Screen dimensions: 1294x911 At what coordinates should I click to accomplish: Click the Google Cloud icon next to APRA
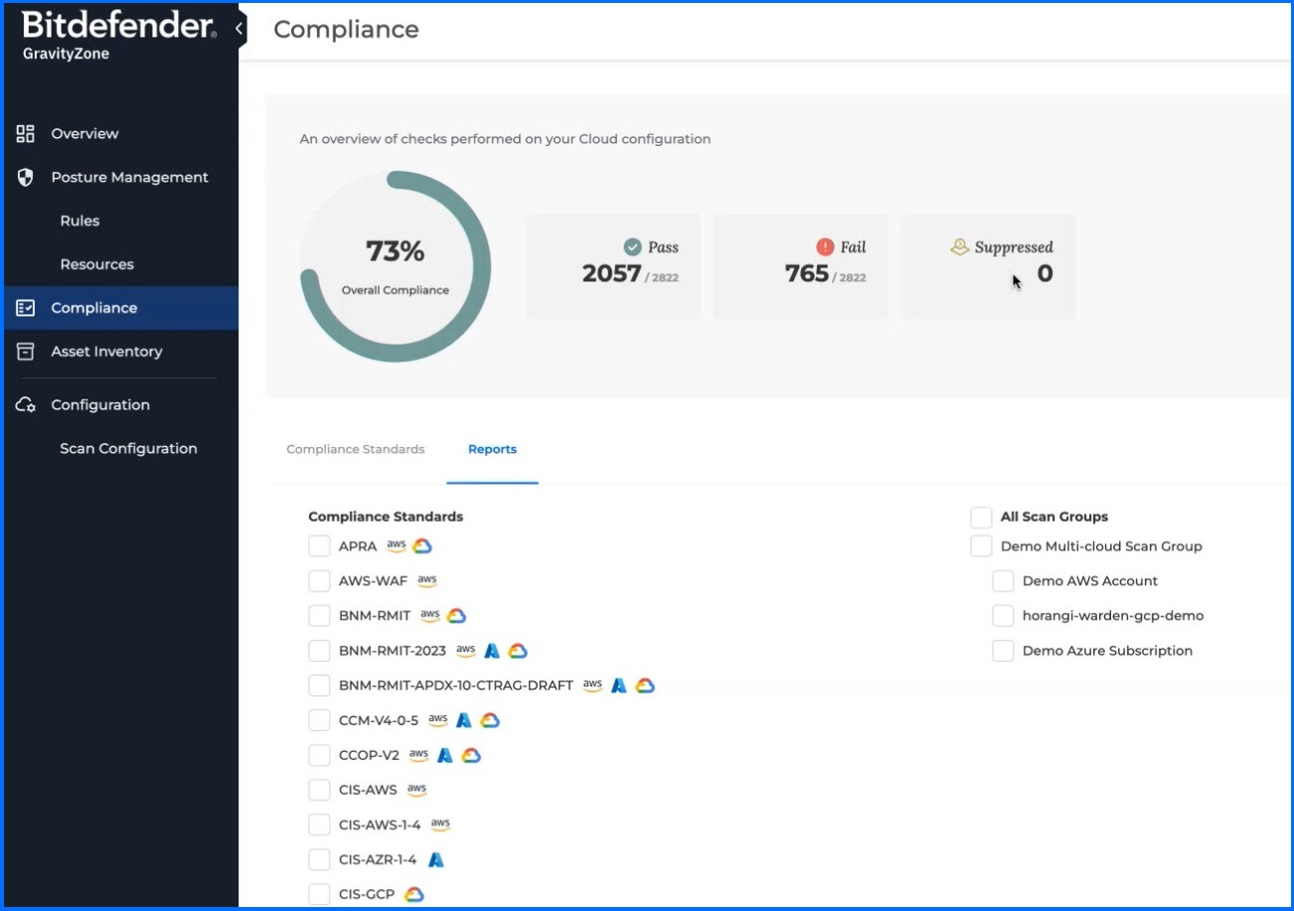tap(422, 546)
